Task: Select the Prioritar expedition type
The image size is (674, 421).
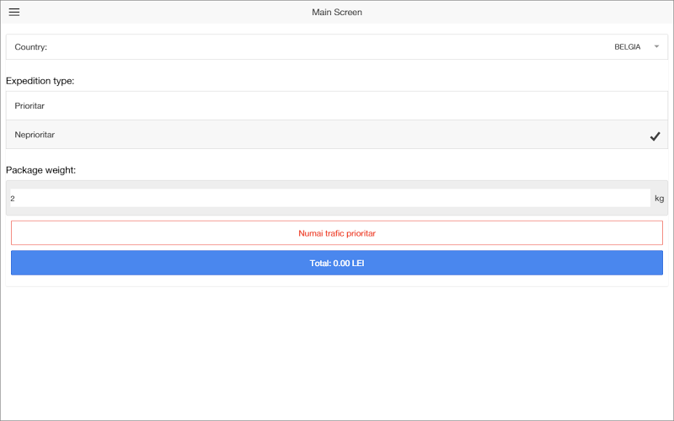Action: click(x=29, y=106)
